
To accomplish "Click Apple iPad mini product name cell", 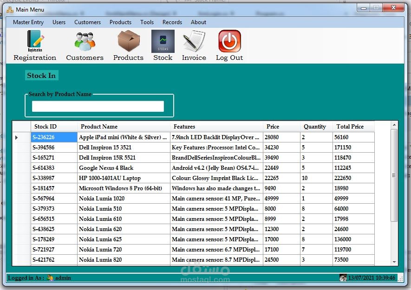I will [x=124, y=137].
